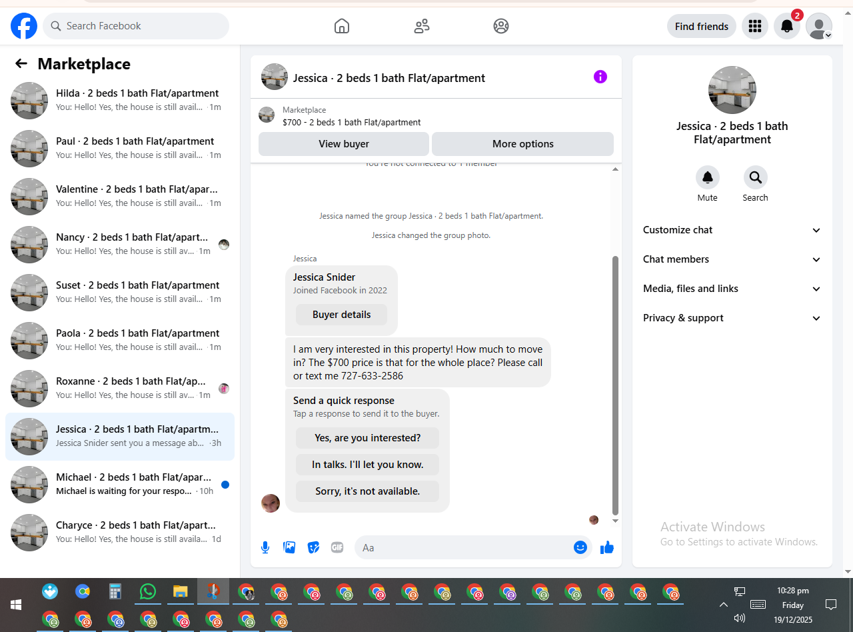The width and height of the screenshot is (853, 632).
Task: Expand Chat members section
Action: (x=732, y=259)
